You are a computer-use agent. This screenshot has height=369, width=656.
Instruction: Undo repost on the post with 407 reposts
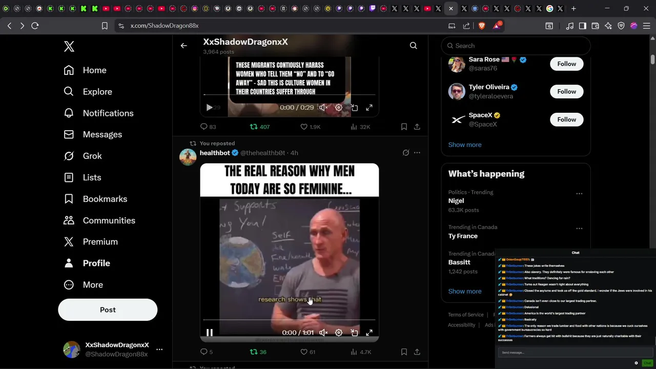point(259,127)
